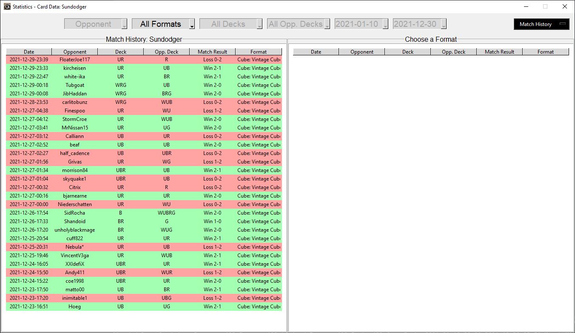Screen dimensions: 575x333
Task: Select the match against FloaterJoe117
Action: pyautogui.click(x=144, y=60)
